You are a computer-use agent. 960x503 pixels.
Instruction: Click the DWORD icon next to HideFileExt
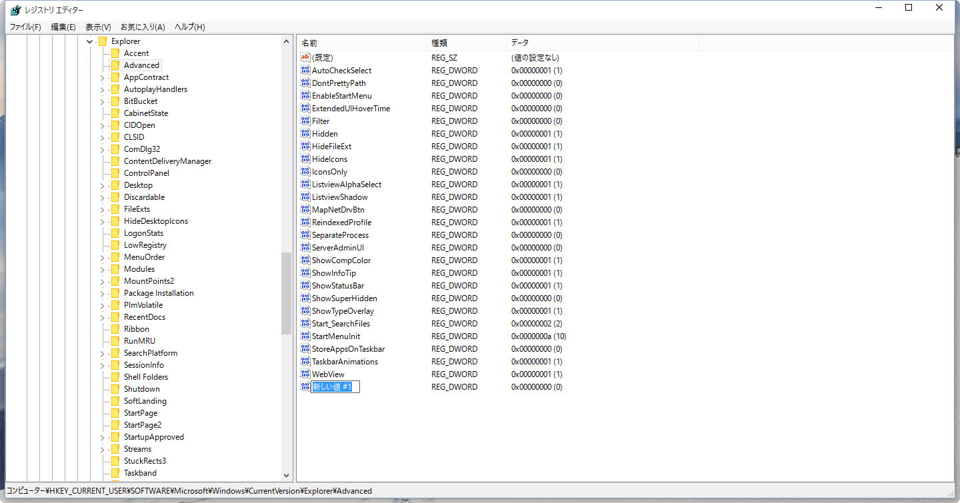click(305, 147)
